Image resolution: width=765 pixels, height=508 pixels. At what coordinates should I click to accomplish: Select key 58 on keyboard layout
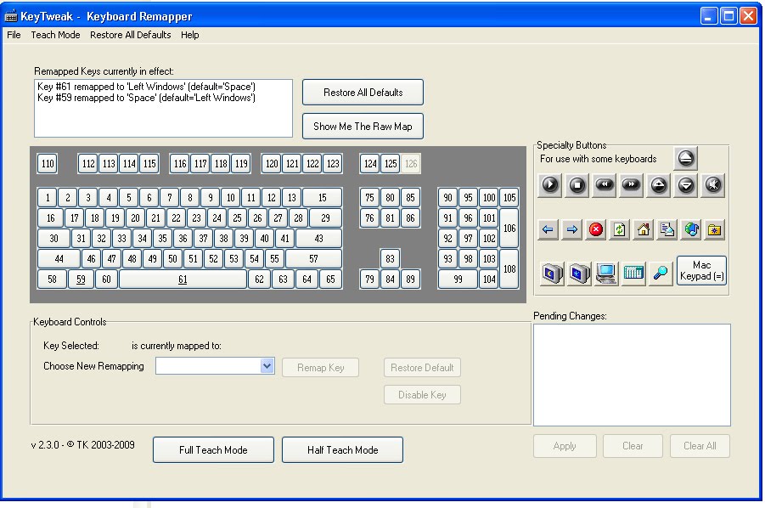tap(52, 279)
